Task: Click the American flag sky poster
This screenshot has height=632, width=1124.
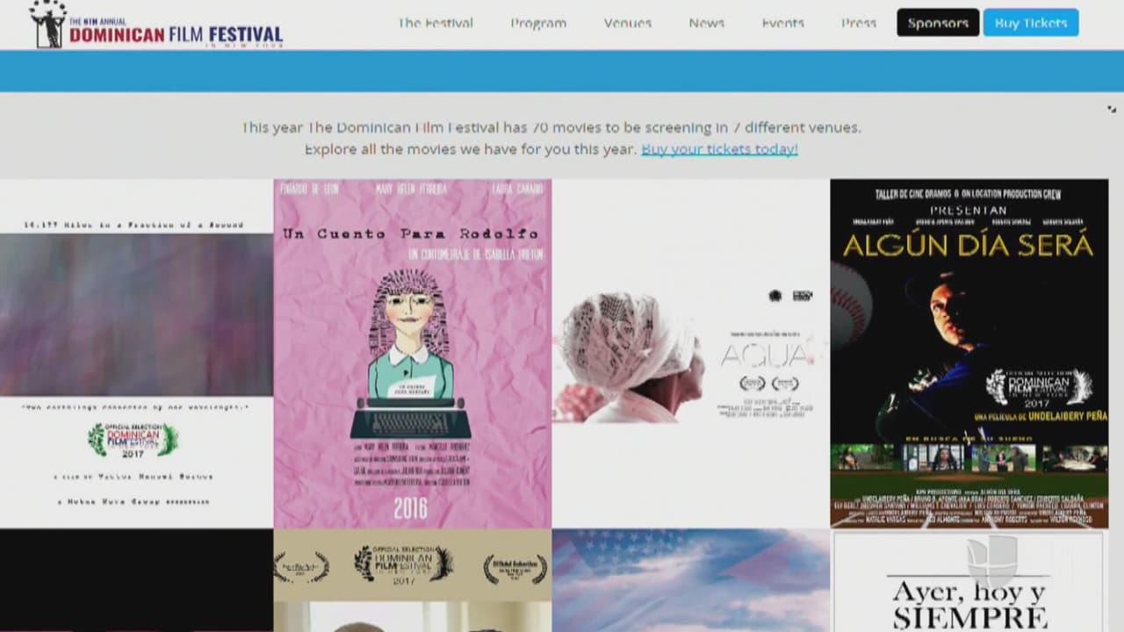Action: point(690,581)
